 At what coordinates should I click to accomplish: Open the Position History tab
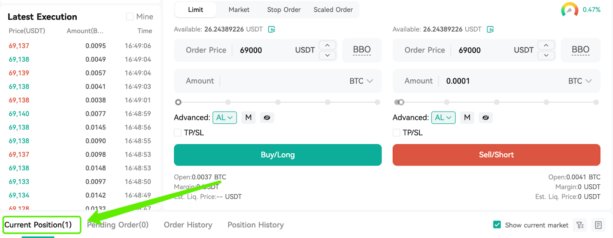[x=256, y=225]
